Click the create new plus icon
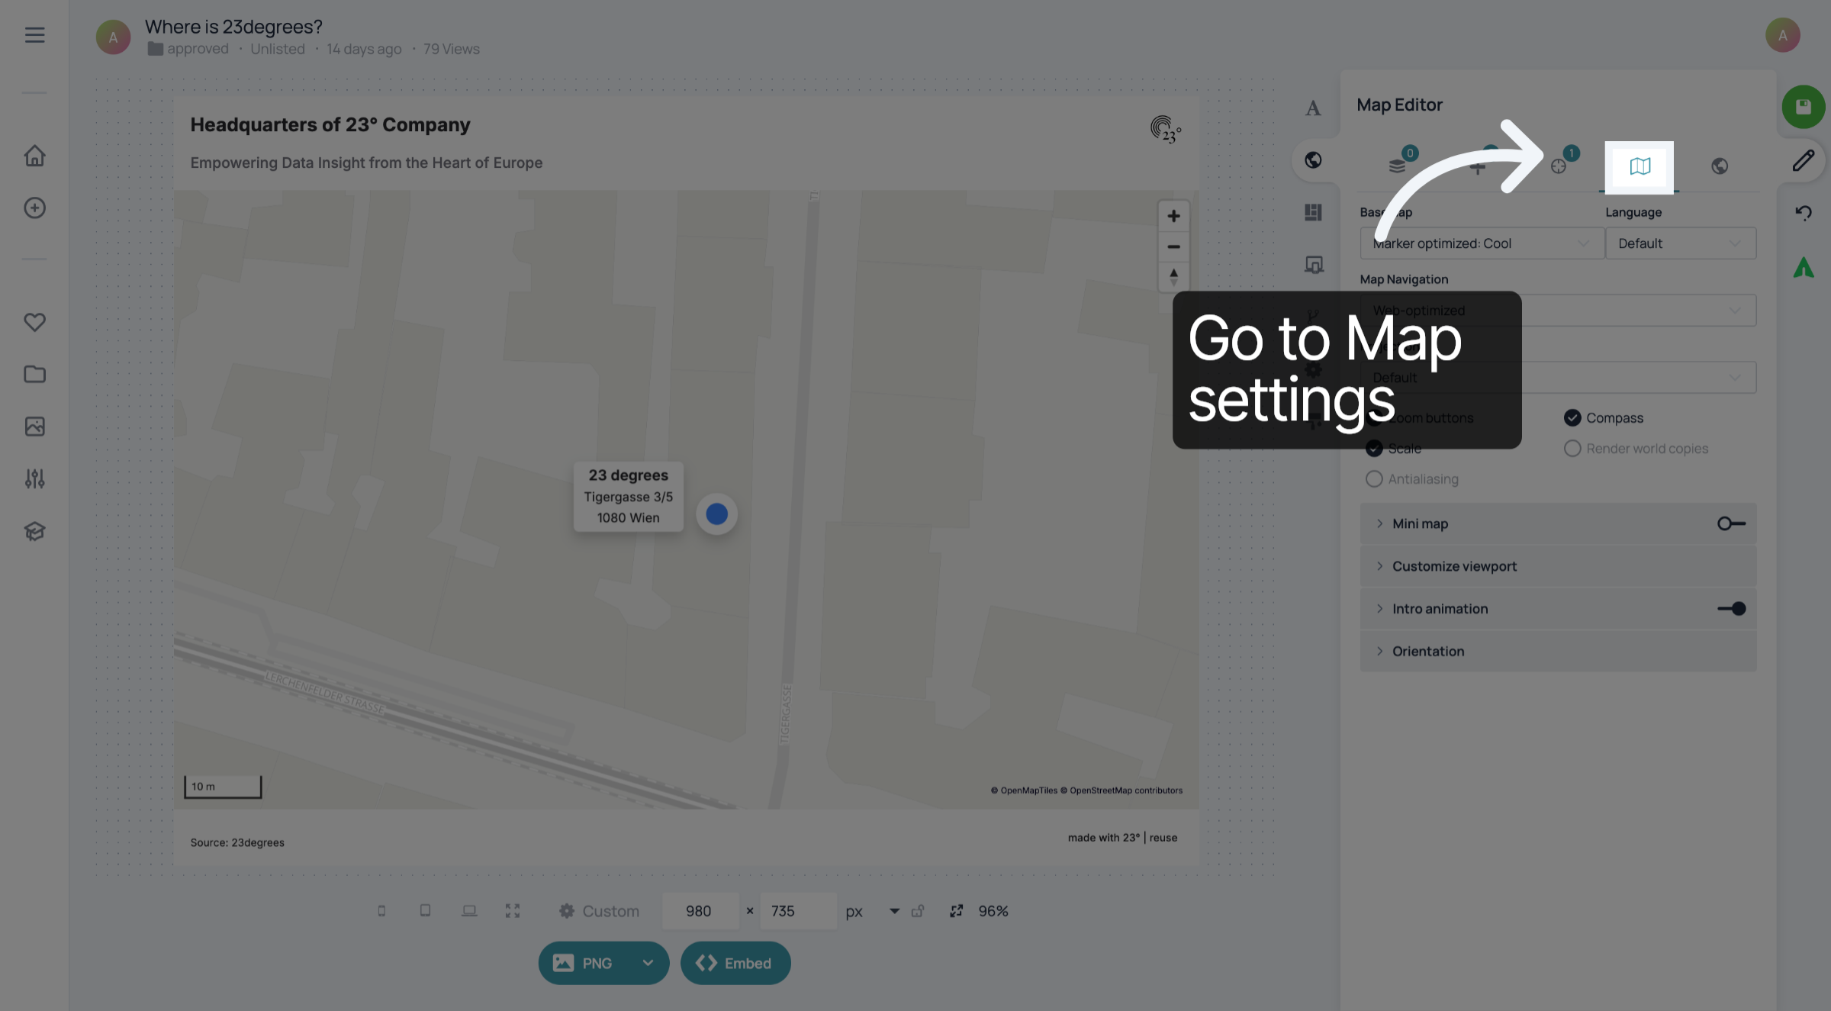Viewport: 1831px width, 1011px height. point(34,208)
